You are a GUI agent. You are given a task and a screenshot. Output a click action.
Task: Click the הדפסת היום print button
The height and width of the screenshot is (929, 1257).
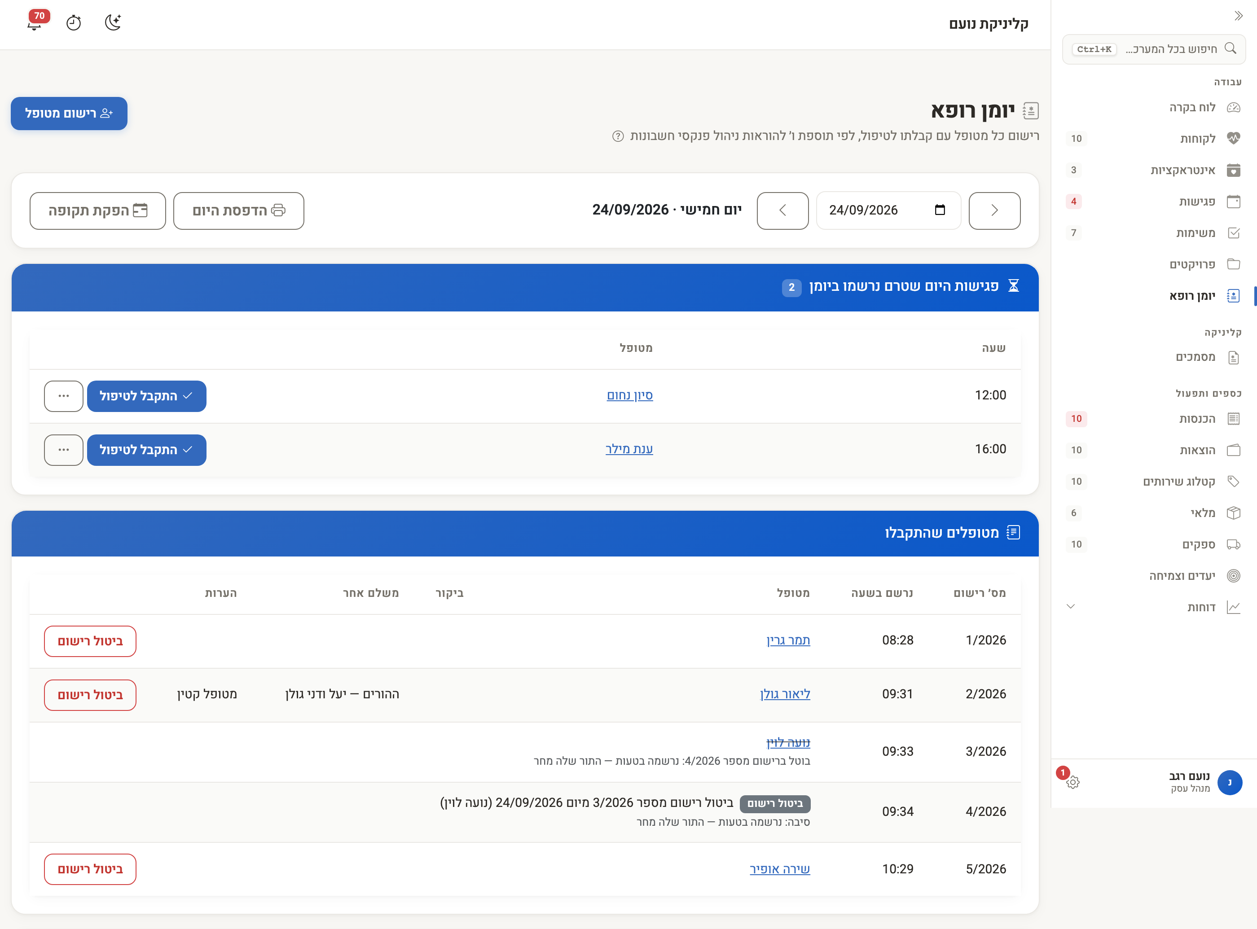tap(238, 211)
